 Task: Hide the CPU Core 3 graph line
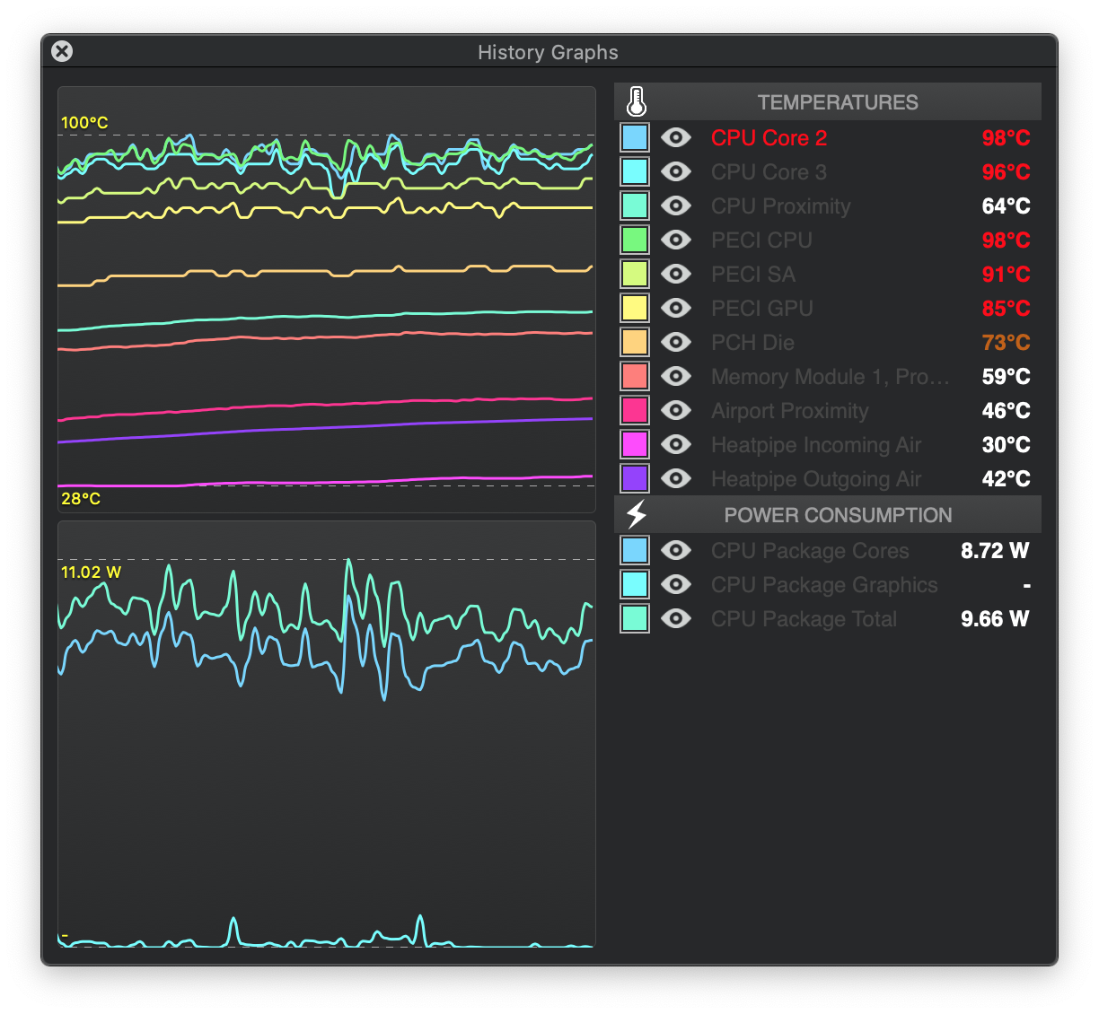[x=676, y=171]
